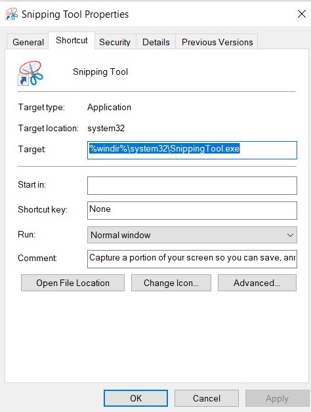Click in the Target path field
Image resolution: width=311 pixels, height=412 pixels.
192,150
